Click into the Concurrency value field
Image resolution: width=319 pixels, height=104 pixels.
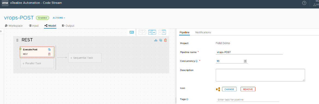(x=230, y=61)
